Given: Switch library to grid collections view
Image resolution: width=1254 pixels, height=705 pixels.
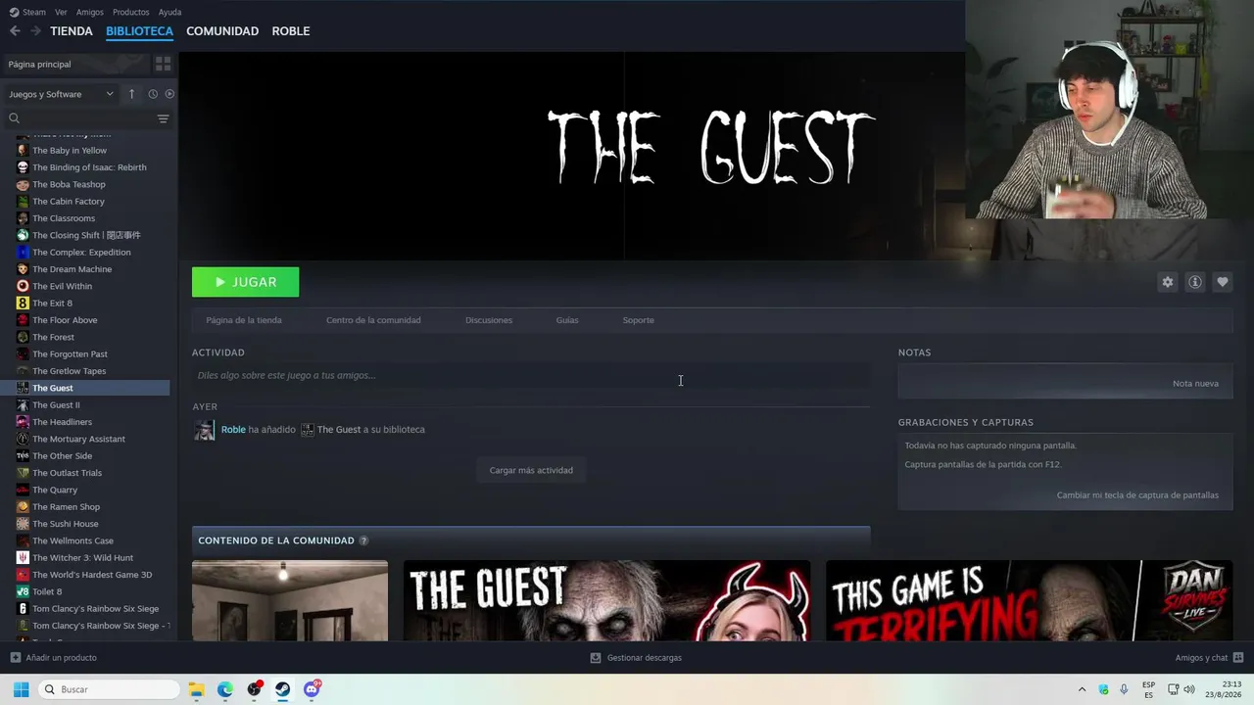Looking at the screenshot, I should 163,64.
